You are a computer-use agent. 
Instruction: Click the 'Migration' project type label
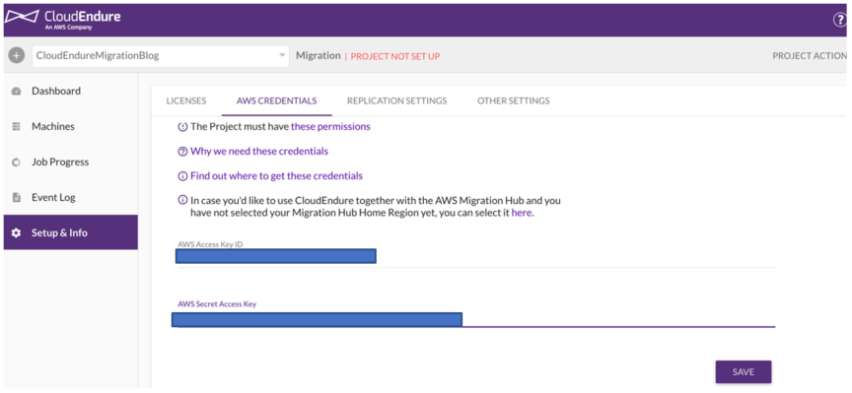318,55
